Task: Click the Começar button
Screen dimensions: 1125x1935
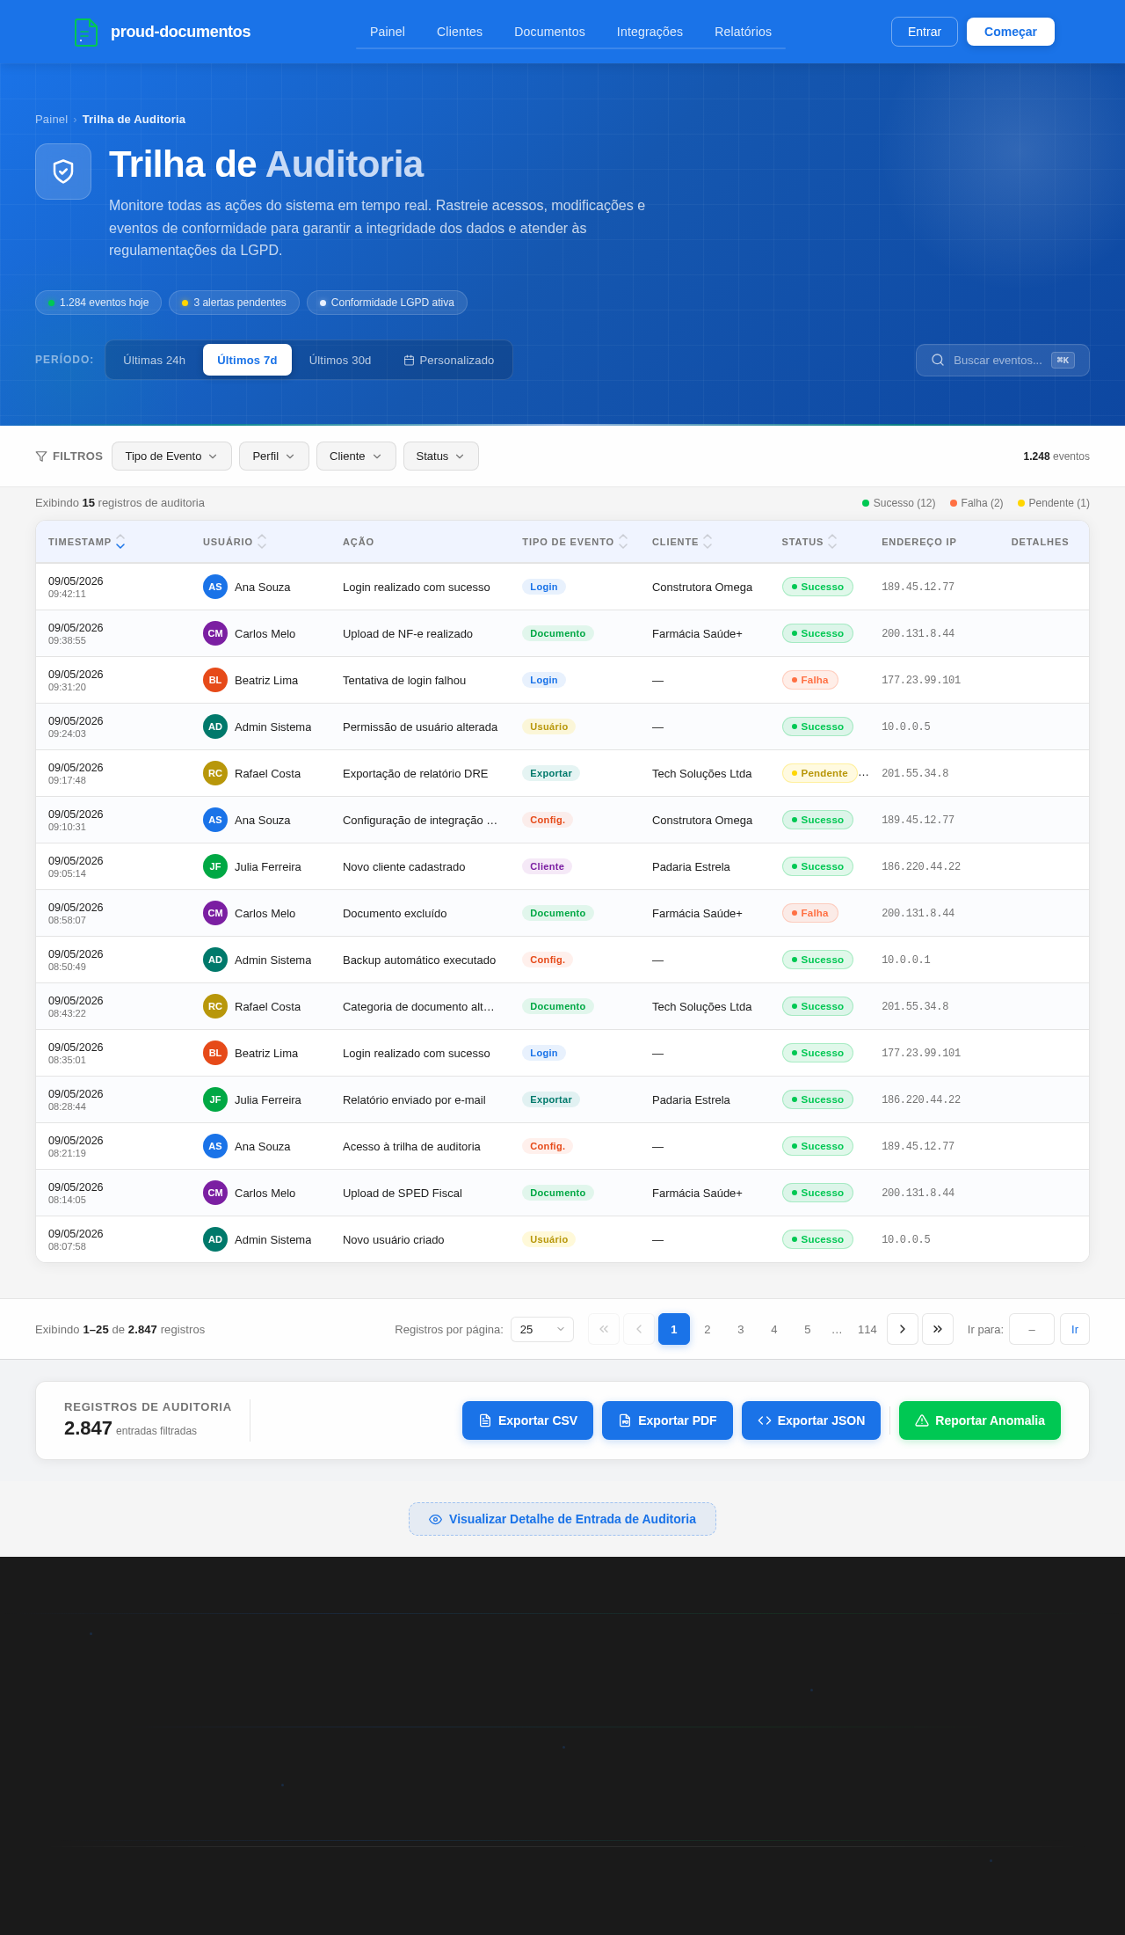Action: (x=1011, y=32)
